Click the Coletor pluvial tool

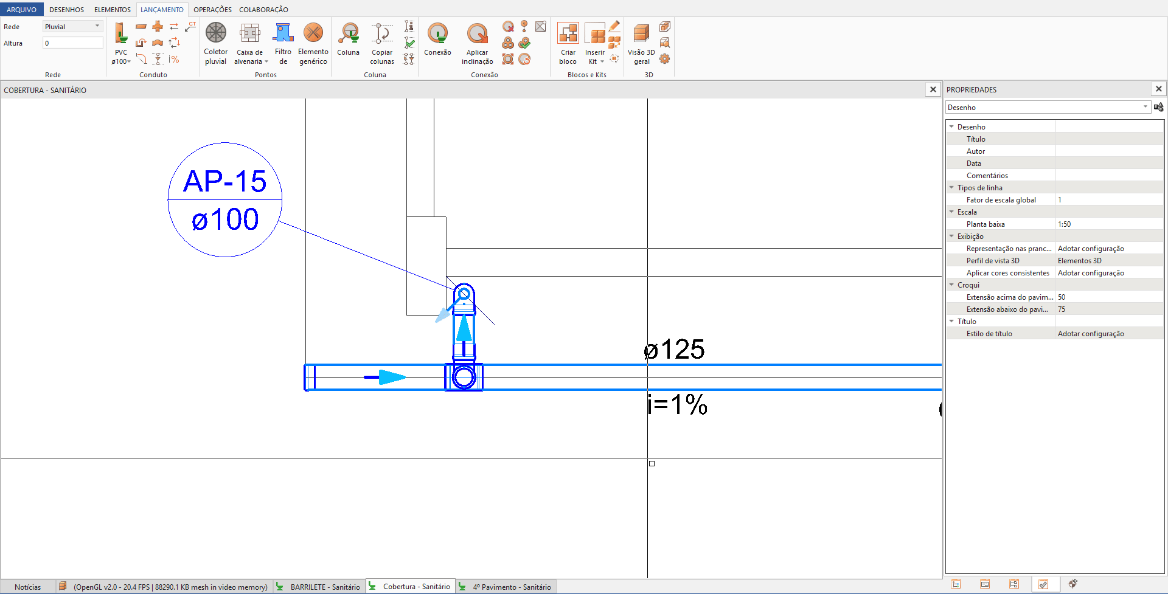coord(215,44)
